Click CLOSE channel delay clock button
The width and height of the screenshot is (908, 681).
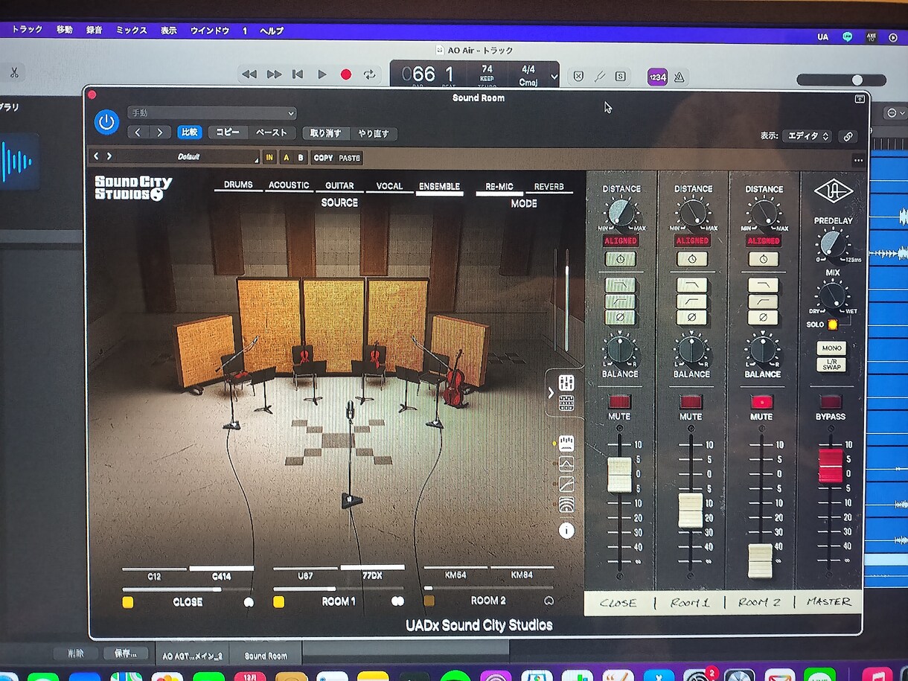coord(620,259)
